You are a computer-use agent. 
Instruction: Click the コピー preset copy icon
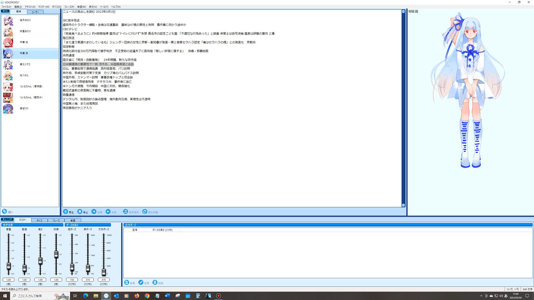pos(4,212)
